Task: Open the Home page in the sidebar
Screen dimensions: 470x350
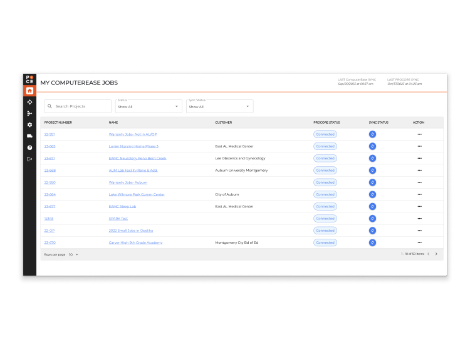Action: click(x=29, y=91)
